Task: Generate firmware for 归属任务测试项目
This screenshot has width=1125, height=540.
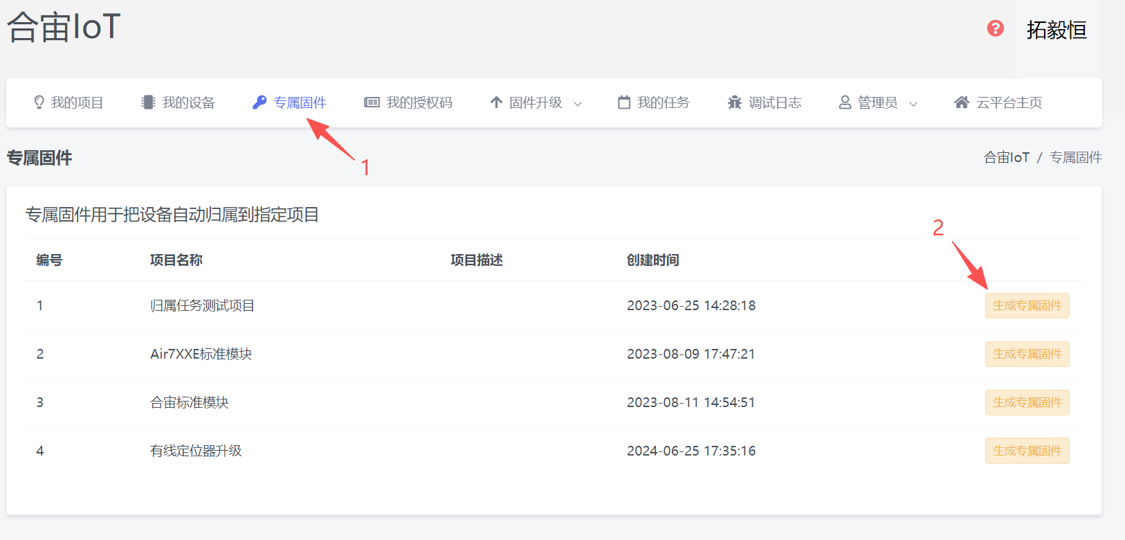Action: [1027, 305]
